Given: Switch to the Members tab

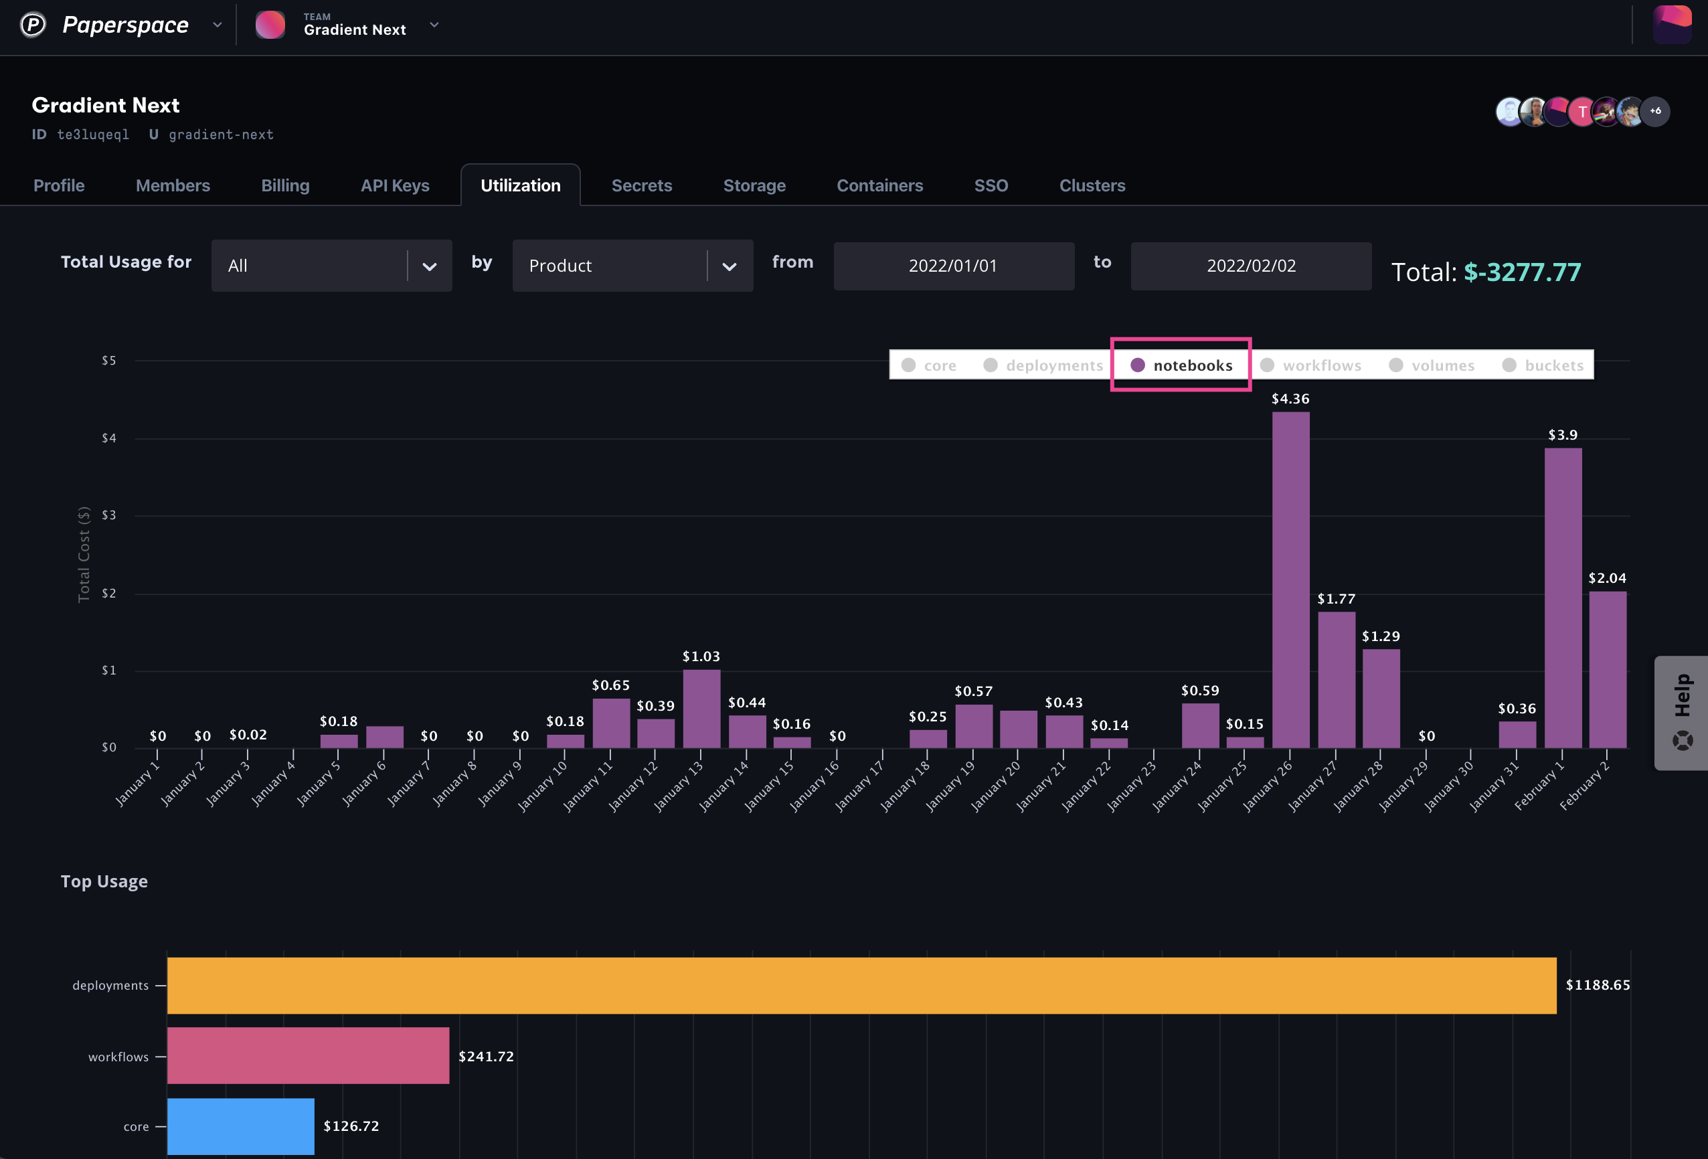Looking at the screenshot, I should click(173, 185).
